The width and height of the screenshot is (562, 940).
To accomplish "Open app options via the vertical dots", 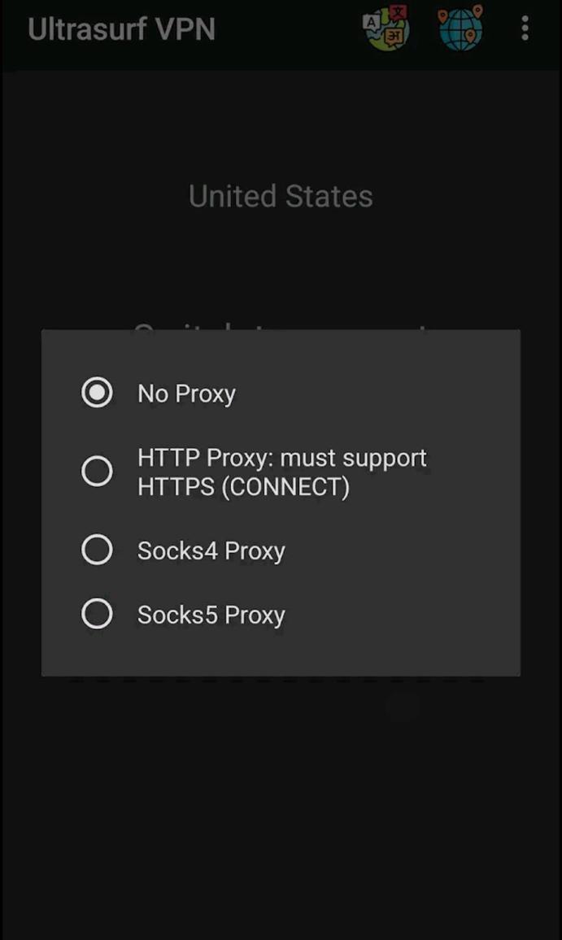I will (x=525, y=29).
